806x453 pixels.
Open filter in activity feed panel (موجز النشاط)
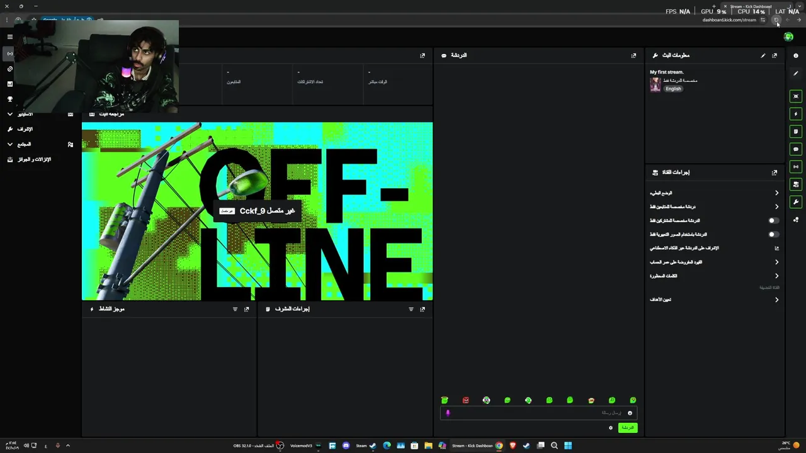coord(235,310)
